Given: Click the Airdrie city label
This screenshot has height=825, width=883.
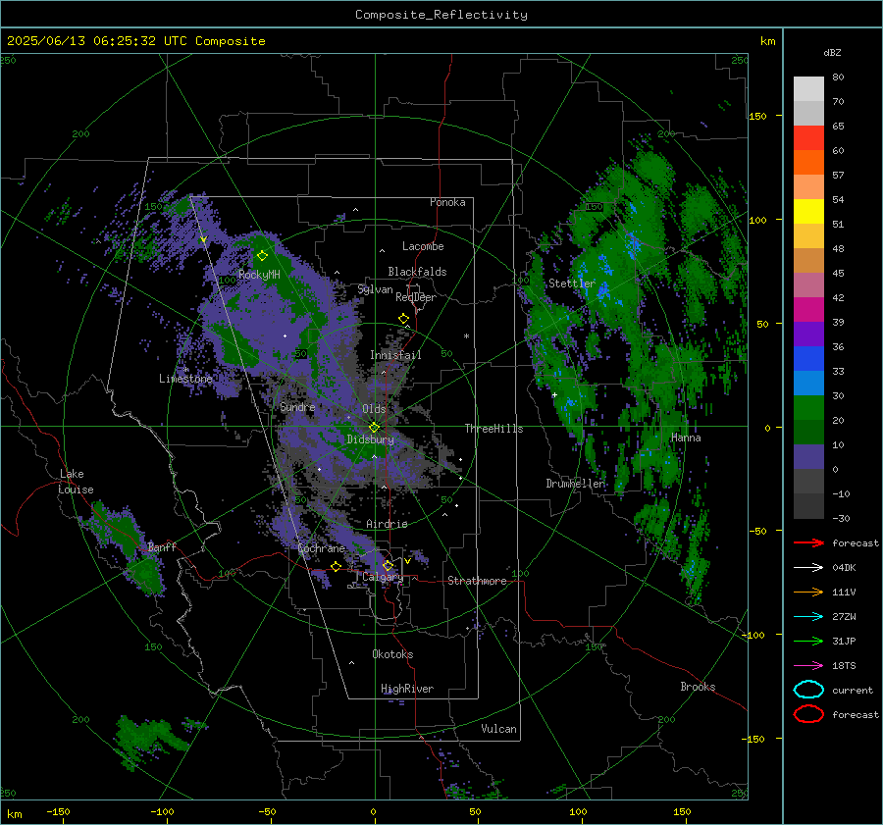Looking at the screenshot, I should pos(387,524).
